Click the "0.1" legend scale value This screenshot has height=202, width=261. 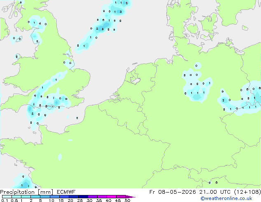5,200
